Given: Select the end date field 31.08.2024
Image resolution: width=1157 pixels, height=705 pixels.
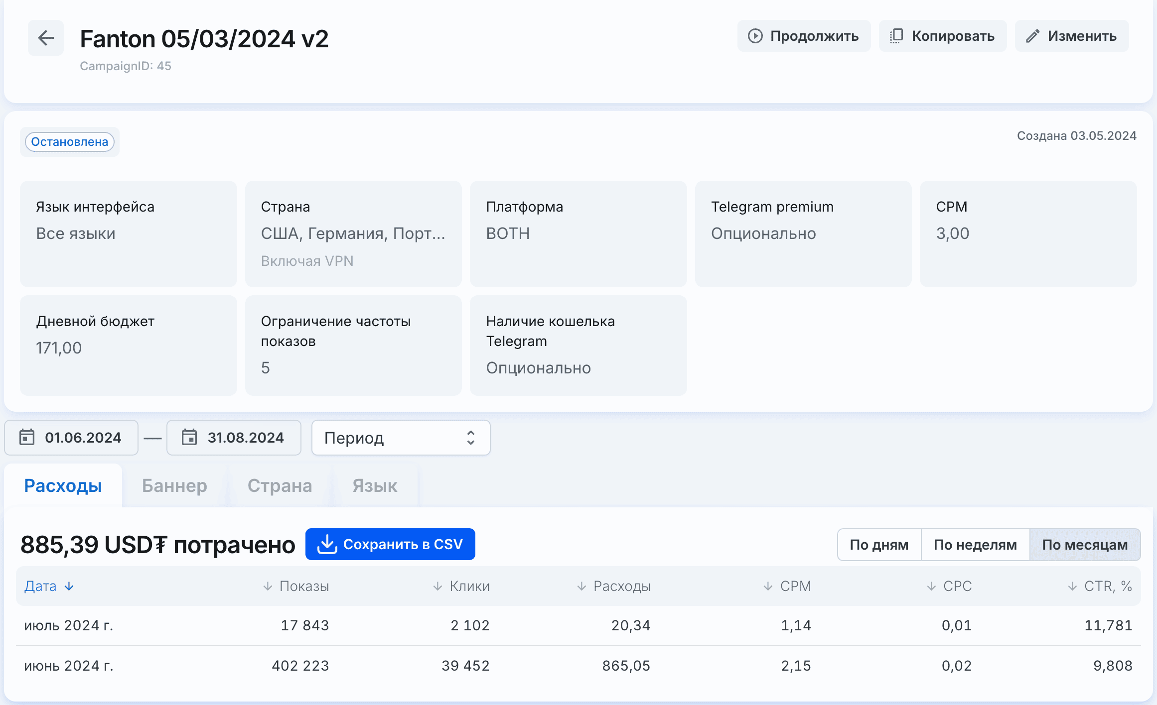Looking at the screenshot, I should pyautogui.click(x=234, y=438).
